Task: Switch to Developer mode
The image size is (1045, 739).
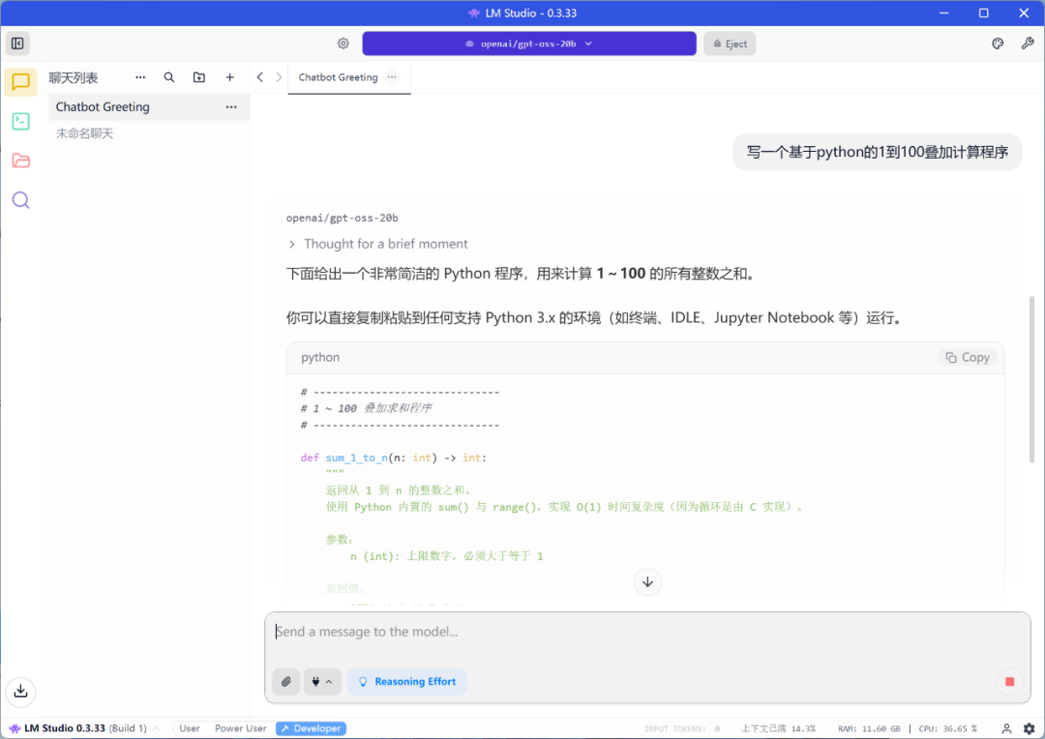Action: pyautogui.click(x=312, y=728)
